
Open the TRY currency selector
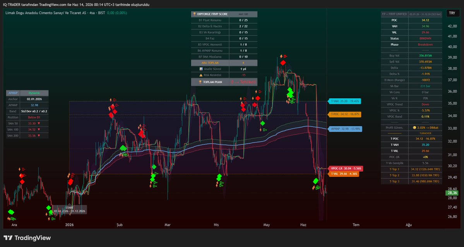pos(452,13)
